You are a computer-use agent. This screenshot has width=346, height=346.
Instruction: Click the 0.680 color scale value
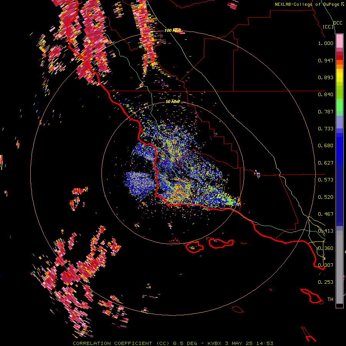pos(326,146)
